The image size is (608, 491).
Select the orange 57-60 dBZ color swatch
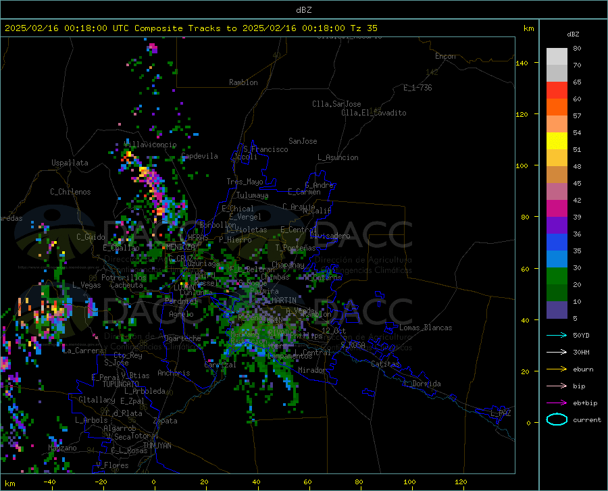pos(557,107)
